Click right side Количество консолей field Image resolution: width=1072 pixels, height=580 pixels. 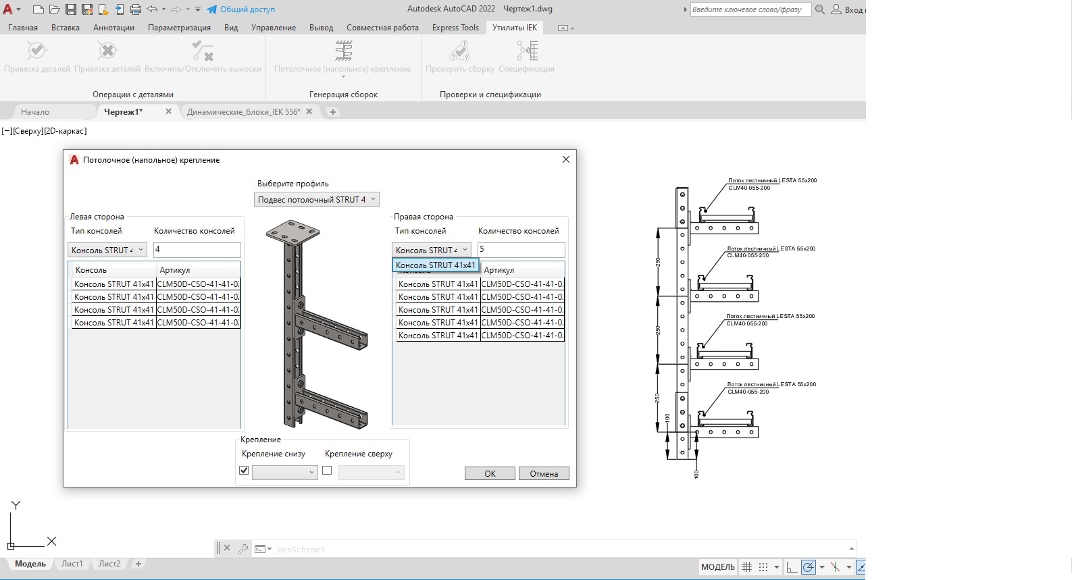521,250
